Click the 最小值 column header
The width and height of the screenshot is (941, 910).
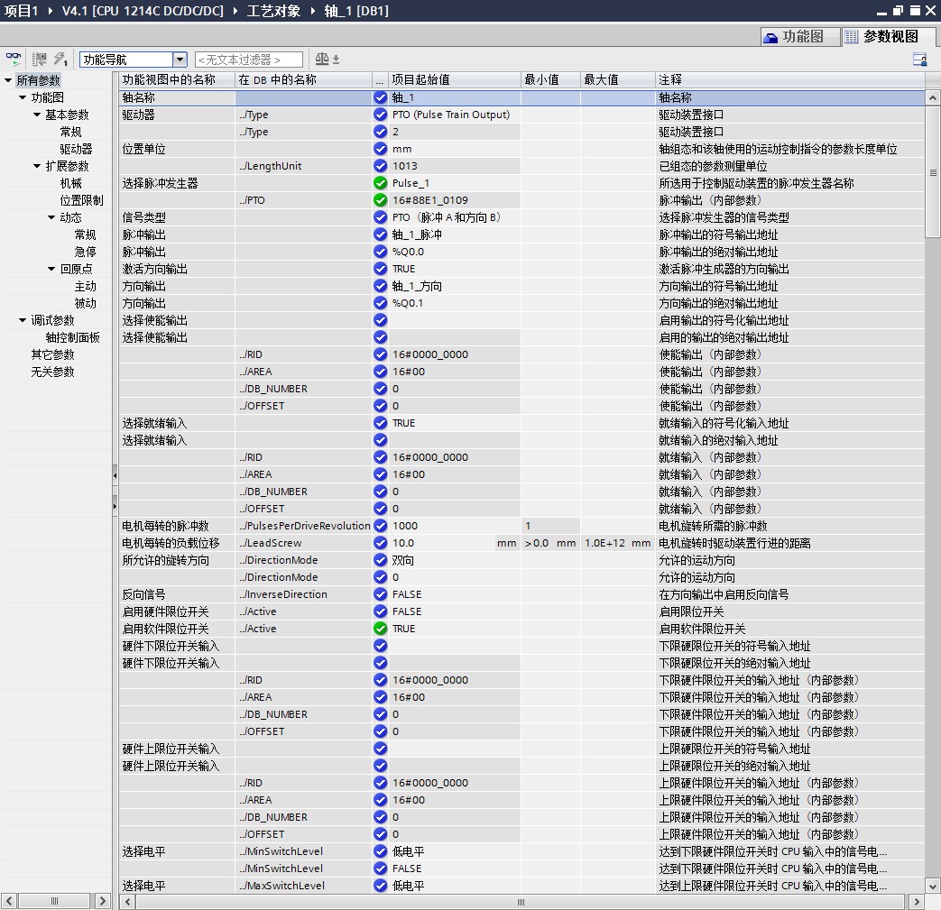(550, 79)
